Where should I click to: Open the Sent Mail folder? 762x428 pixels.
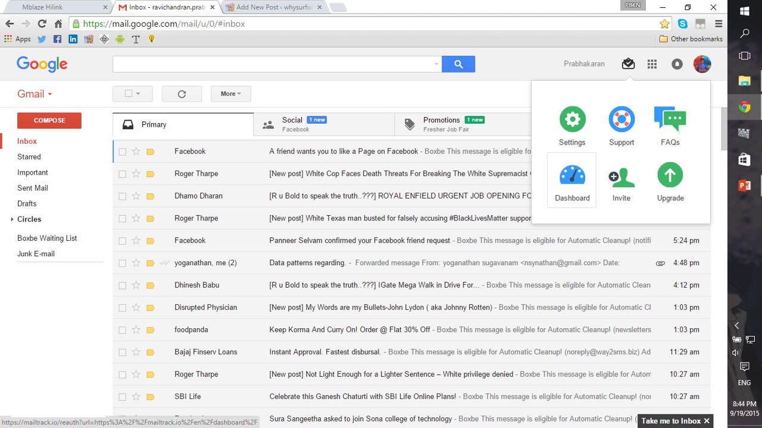33,188
